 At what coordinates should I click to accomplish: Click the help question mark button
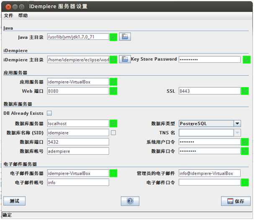(130, 201)
